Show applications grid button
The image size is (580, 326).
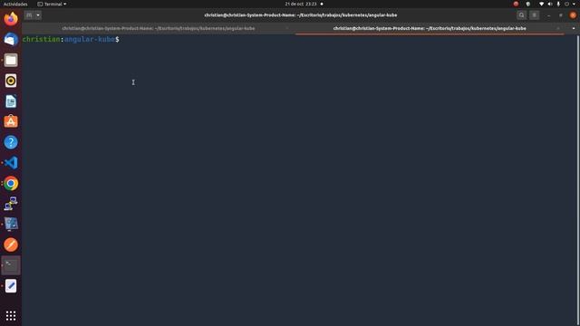(x=11, y=316)
